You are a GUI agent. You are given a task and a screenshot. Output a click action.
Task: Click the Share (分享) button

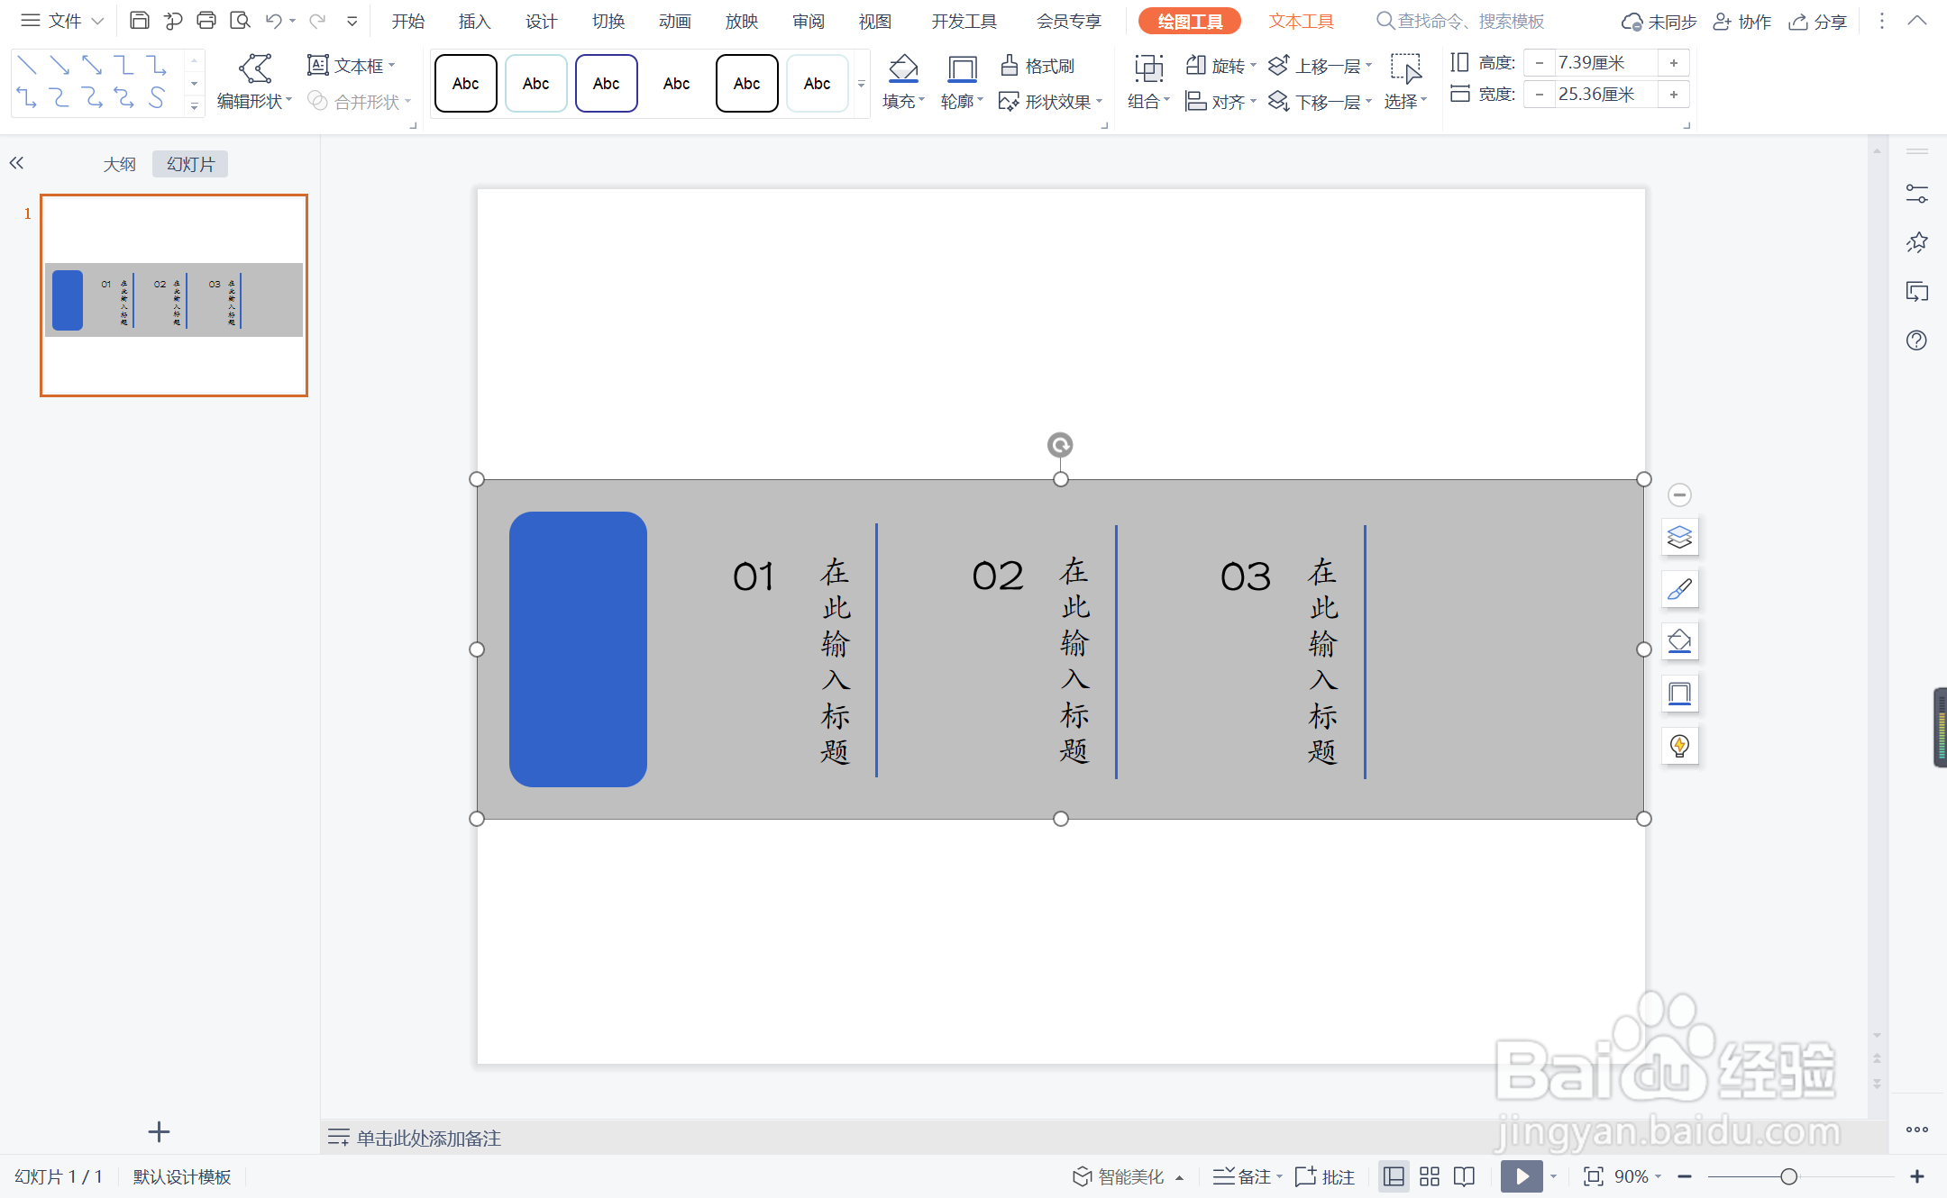pyautogui.click(x=1819, y=21)
